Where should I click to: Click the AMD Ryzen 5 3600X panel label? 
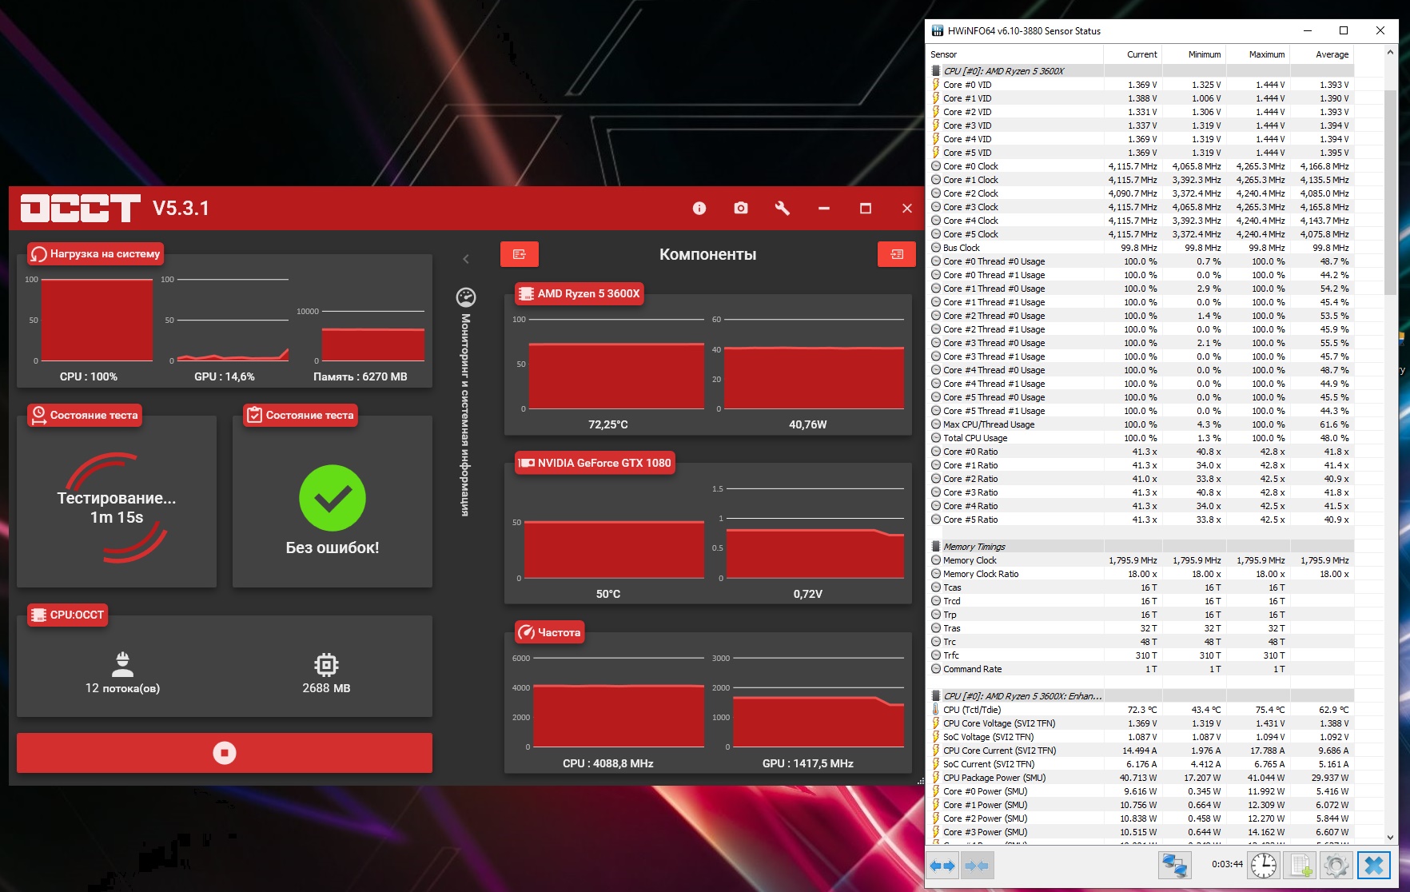point(579,293)
